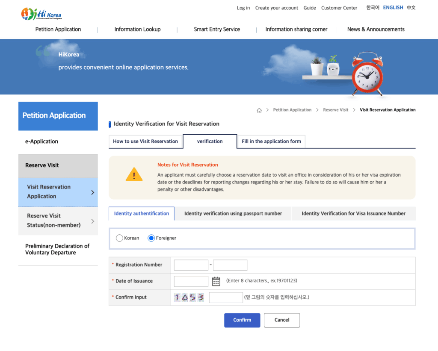
Task: Select the Korean radio button
Action: (x=120, y=238)
